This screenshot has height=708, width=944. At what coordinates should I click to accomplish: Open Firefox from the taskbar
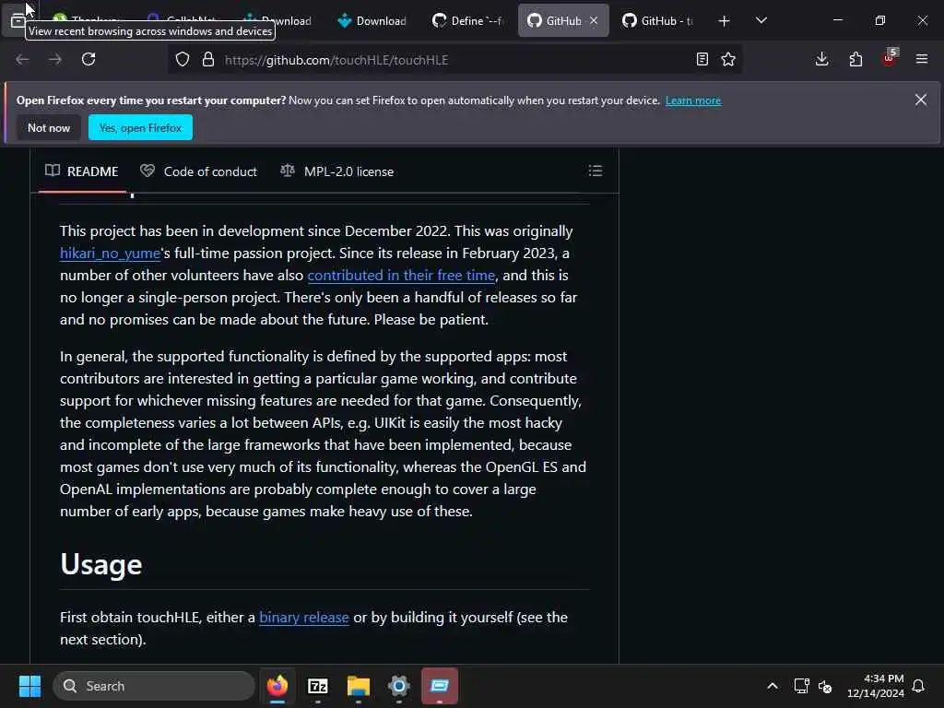point(277,686)
